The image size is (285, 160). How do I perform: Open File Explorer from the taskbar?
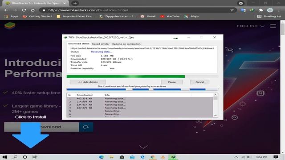112,157
